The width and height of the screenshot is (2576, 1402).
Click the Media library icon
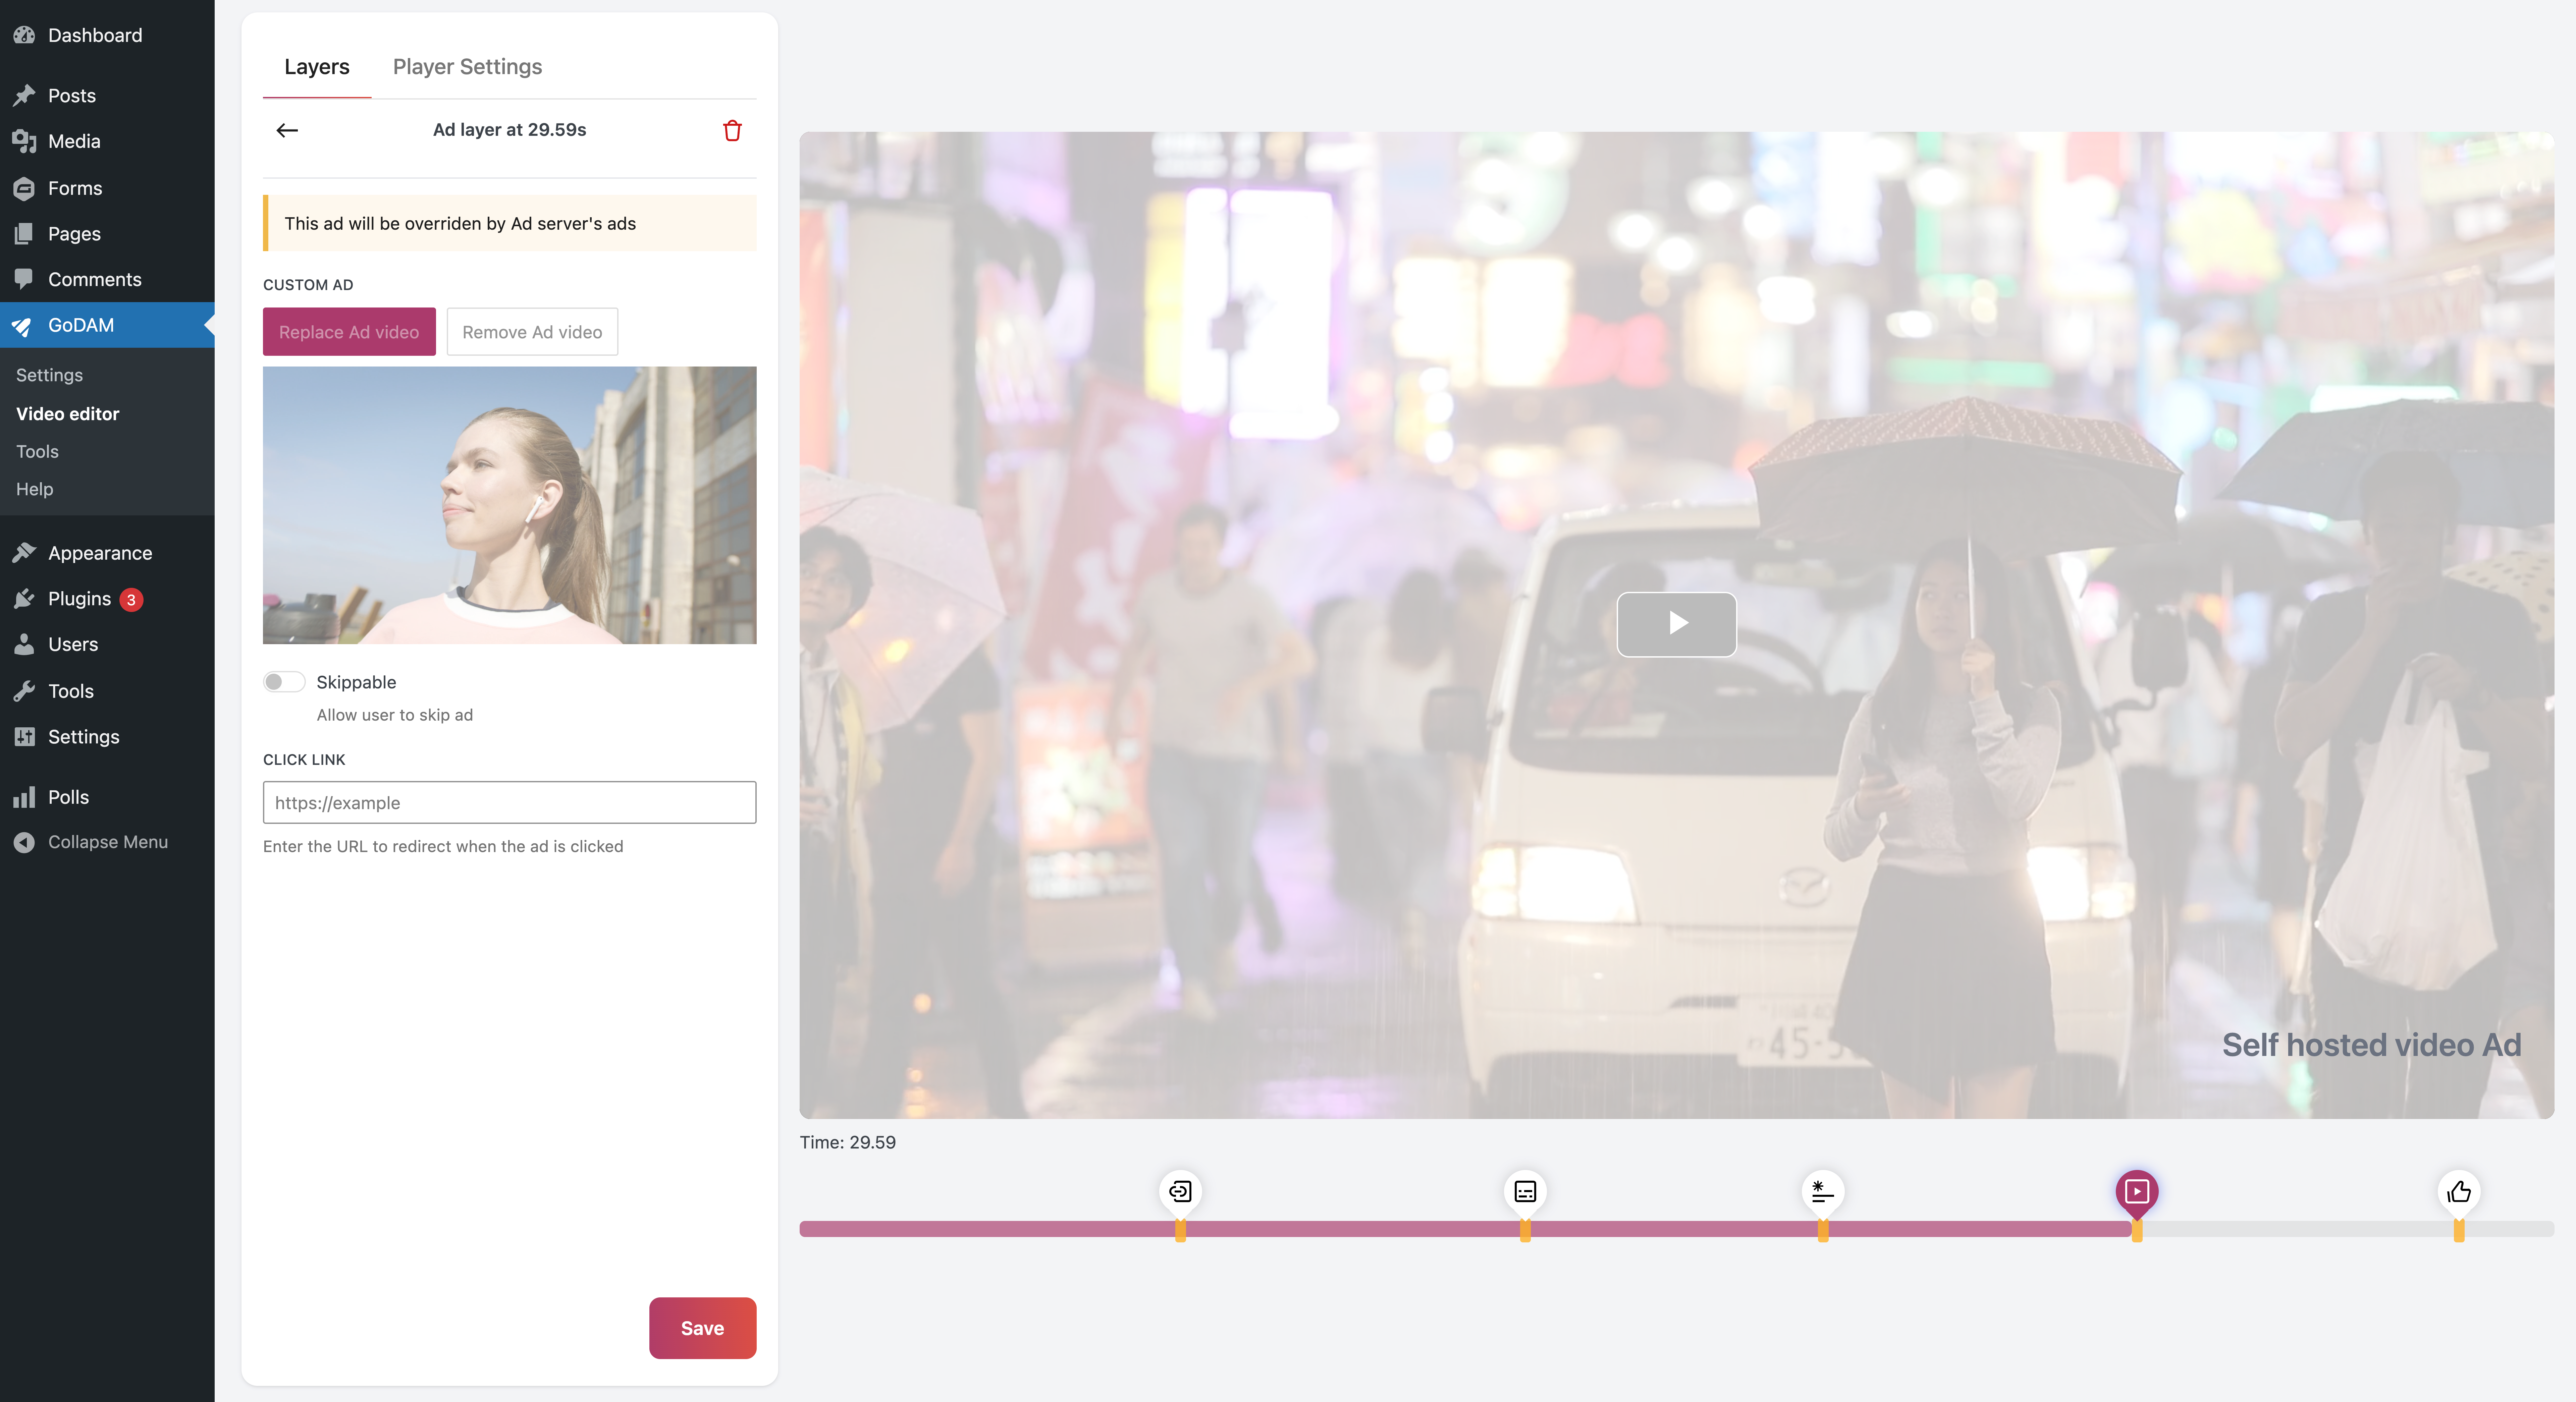pos(24,141)
